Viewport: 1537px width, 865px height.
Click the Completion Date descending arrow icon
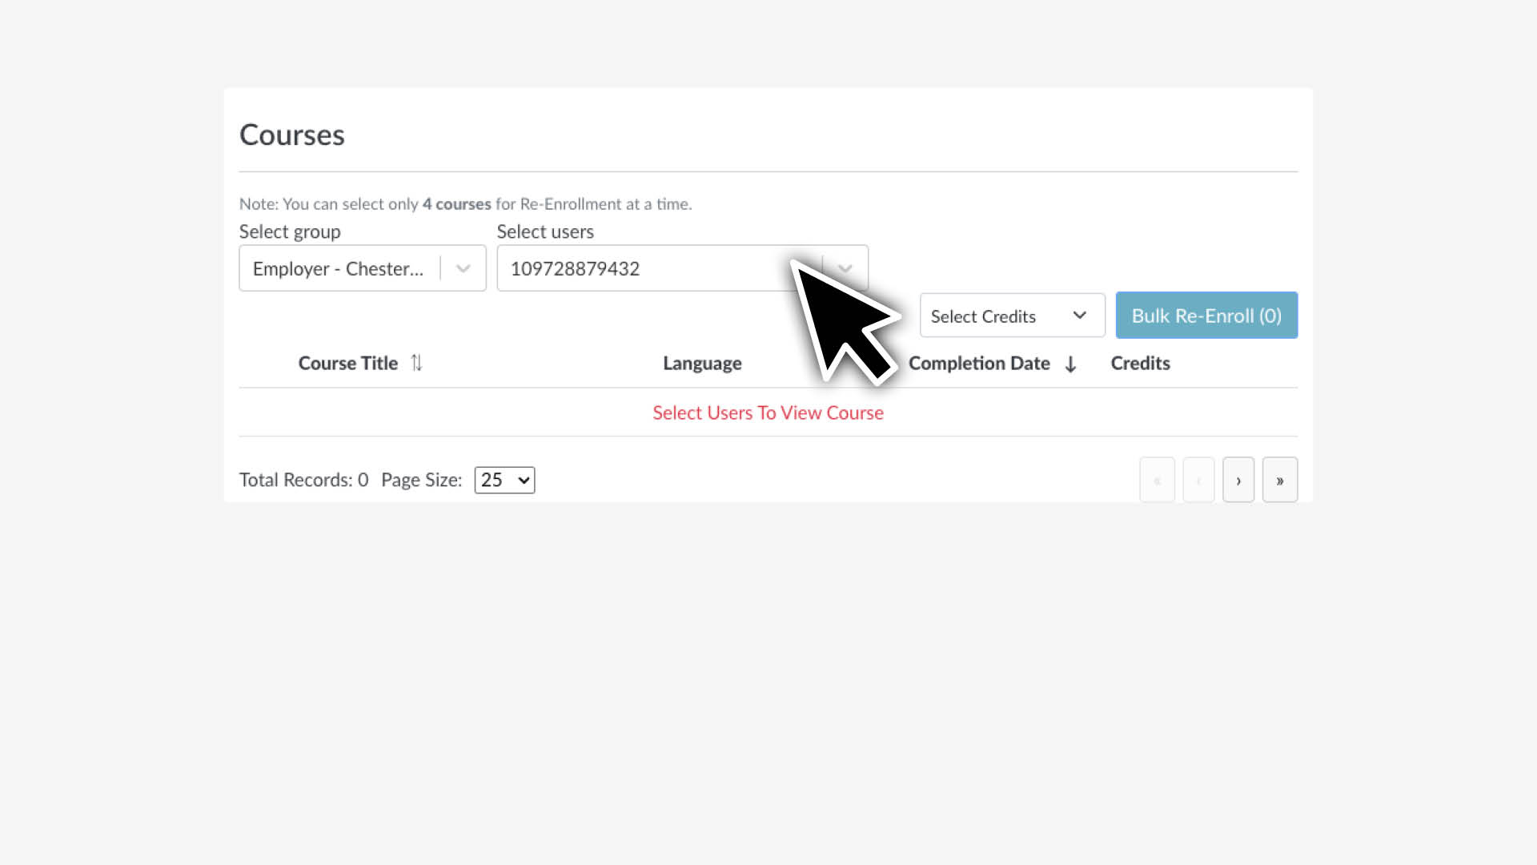coord(1070,364)
